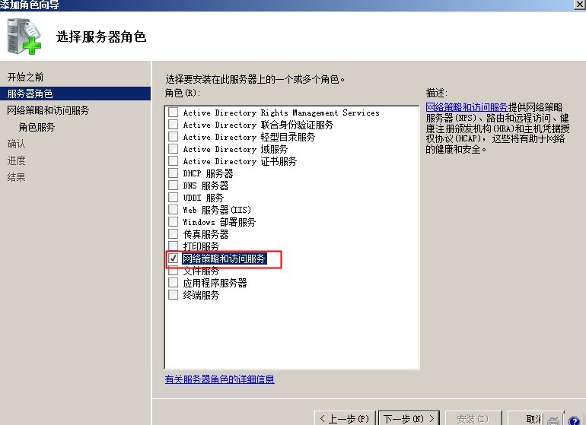This screenshot has width=586, height=425.
Task: Check Active Directory 联合身份验证服务 checkbox
Action: 173,125
